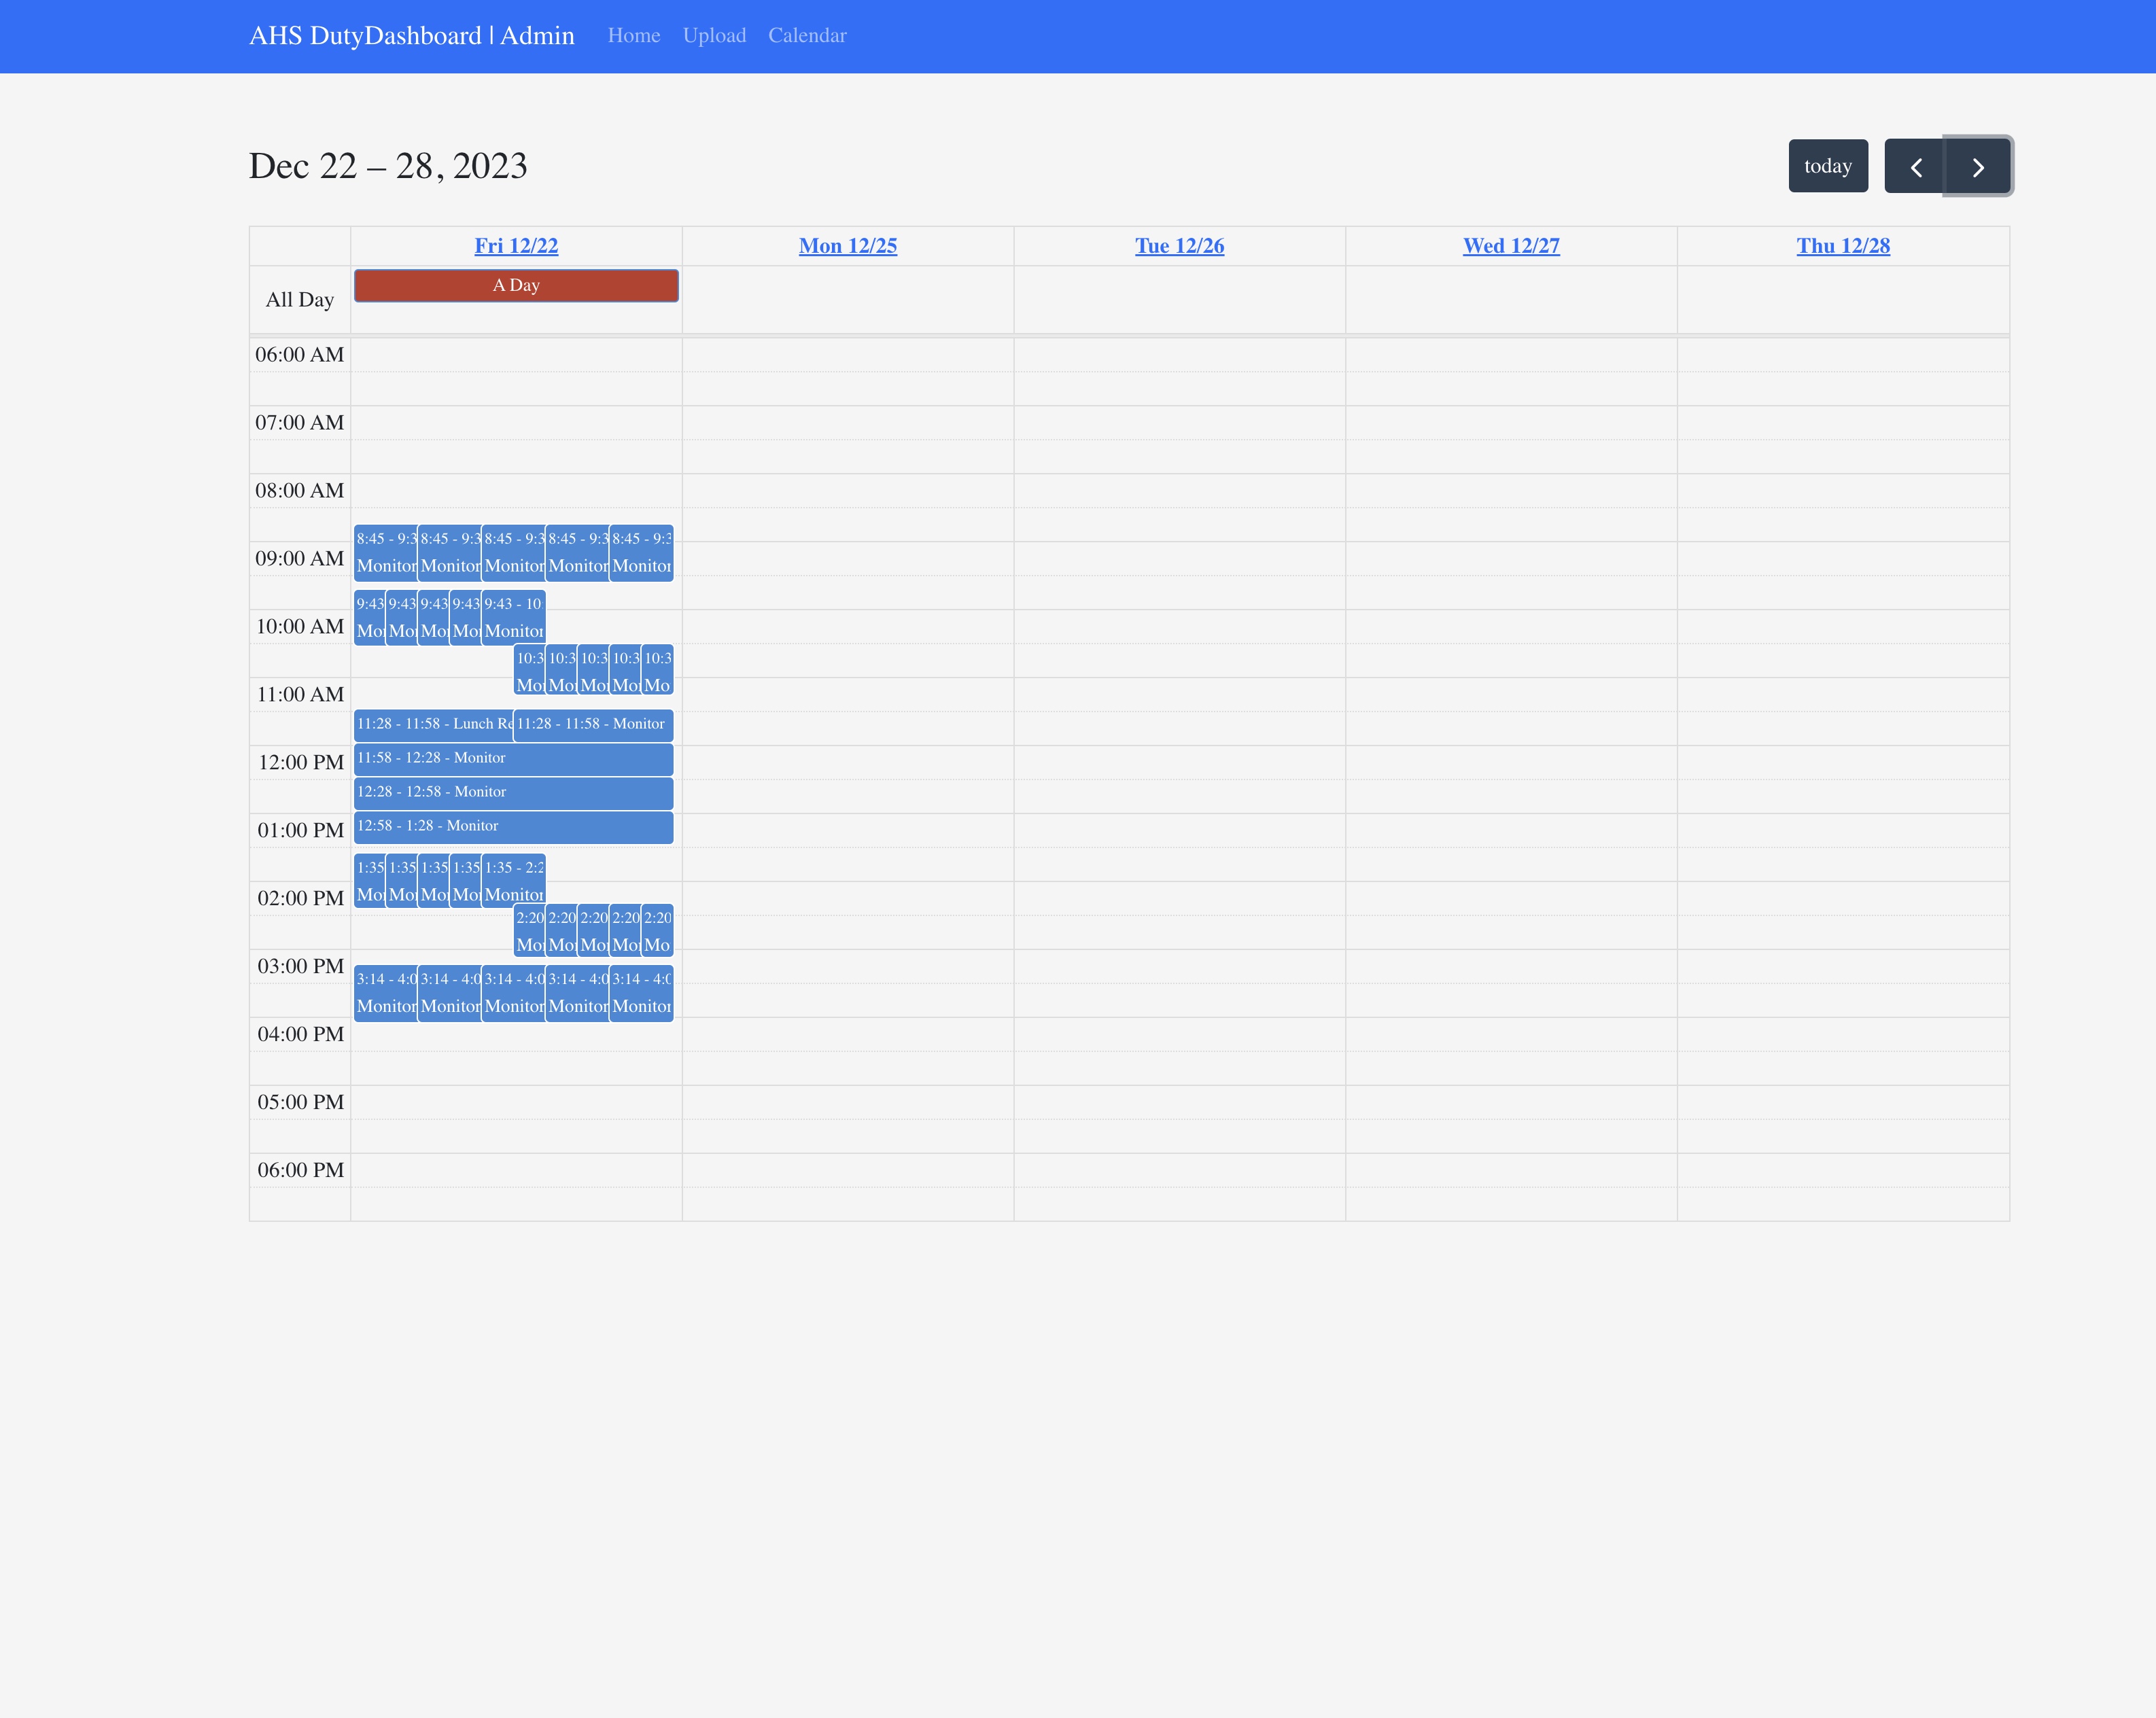Open the 11:28 - 11:58 Lunch event

tap(433, 725)
